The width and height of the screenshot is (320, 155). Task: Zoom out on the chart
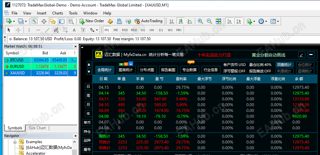tap(209, 21)
